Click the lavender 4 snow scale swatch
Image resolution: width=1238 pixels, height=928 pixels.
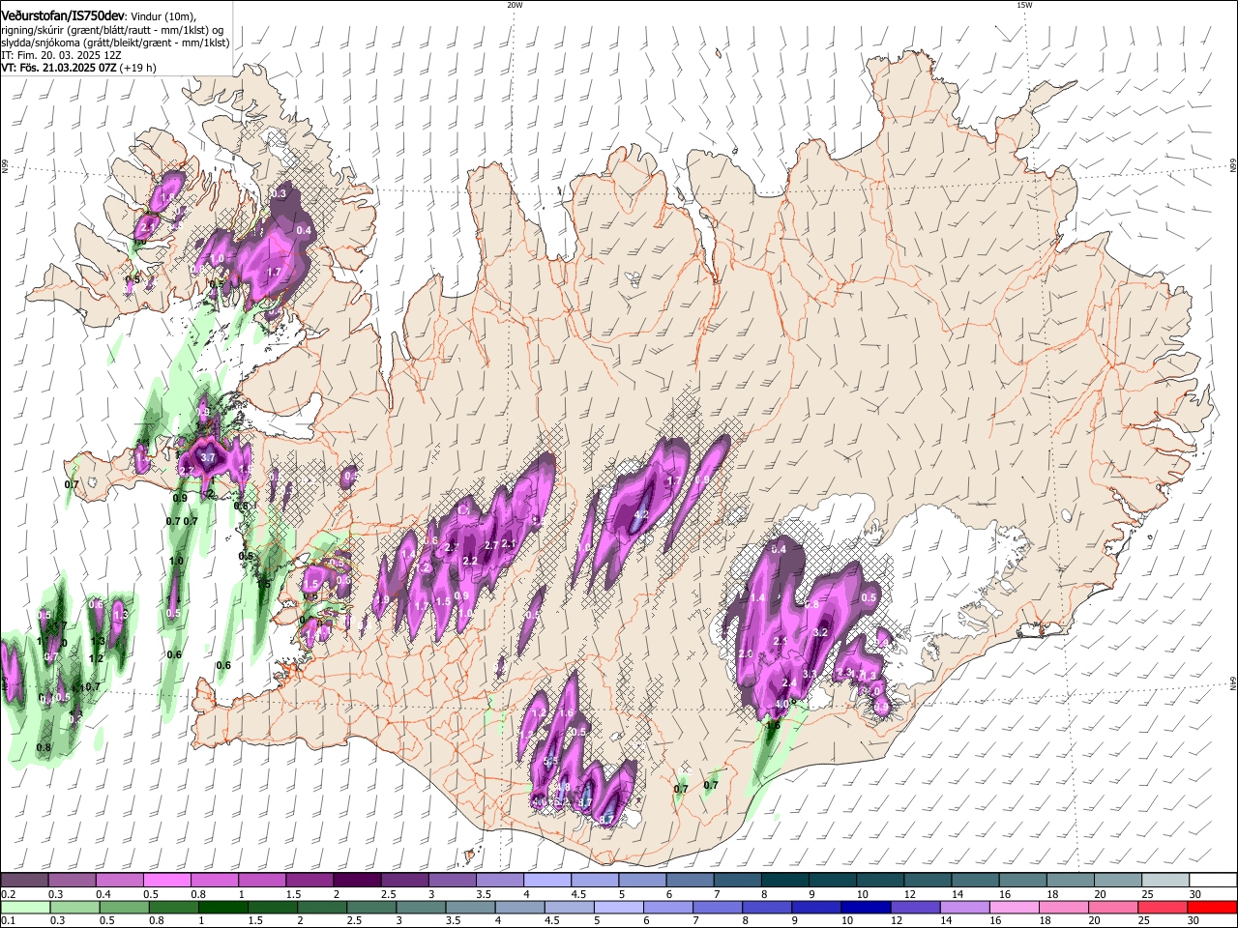click(547, 880)
